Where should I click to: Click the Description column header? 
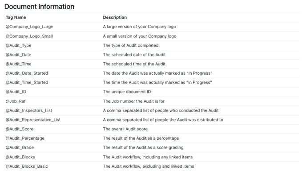pyautogui.click(x=115, y=17)
